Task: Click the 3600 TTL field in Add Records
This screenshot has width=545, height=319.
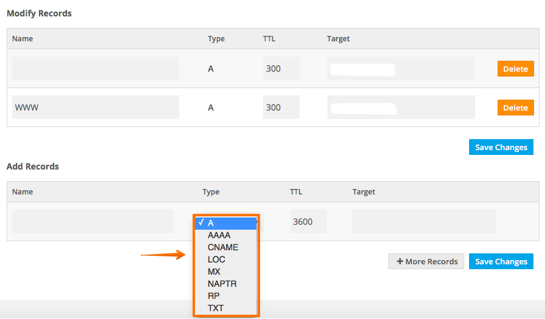Action: click(x=308, y=222)
